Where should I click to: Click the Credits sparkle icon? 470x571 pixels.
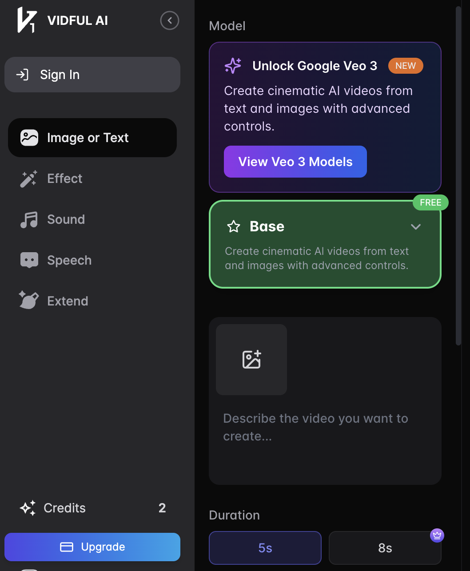point(28,508)
